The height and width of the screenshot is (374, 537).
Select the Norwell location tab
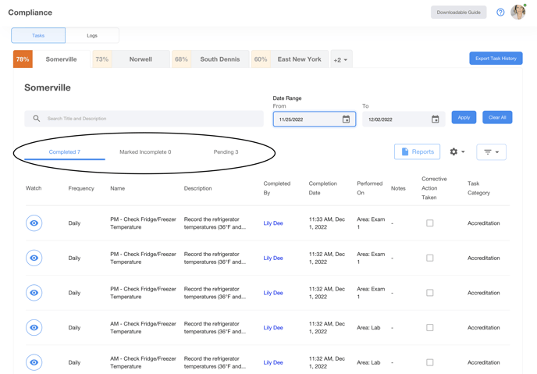tap(131, 59)
